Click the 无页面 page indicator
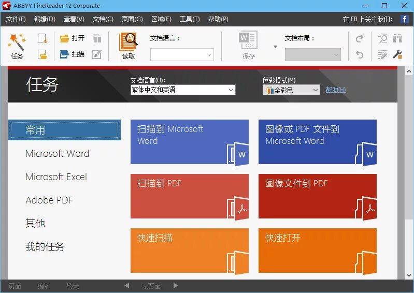The height and width of the screenshot is (293, 414). click(151, 286)
